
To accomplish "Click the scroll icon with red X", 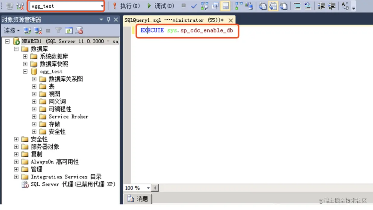I will (x=79, y=31).
